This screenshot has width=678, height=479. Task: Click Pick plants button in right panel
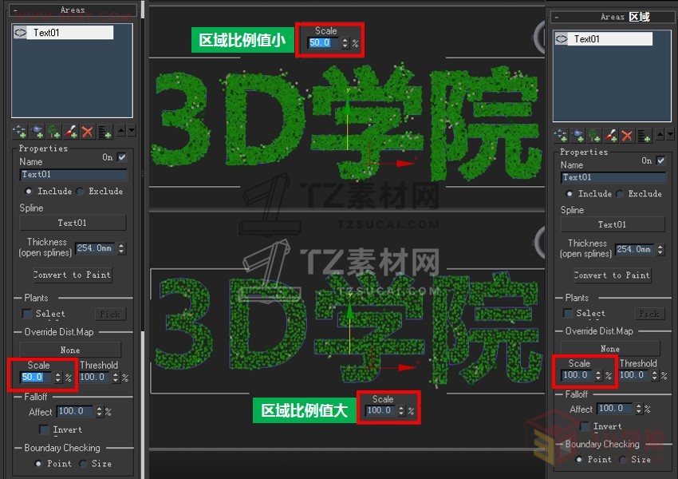(649, 314)
